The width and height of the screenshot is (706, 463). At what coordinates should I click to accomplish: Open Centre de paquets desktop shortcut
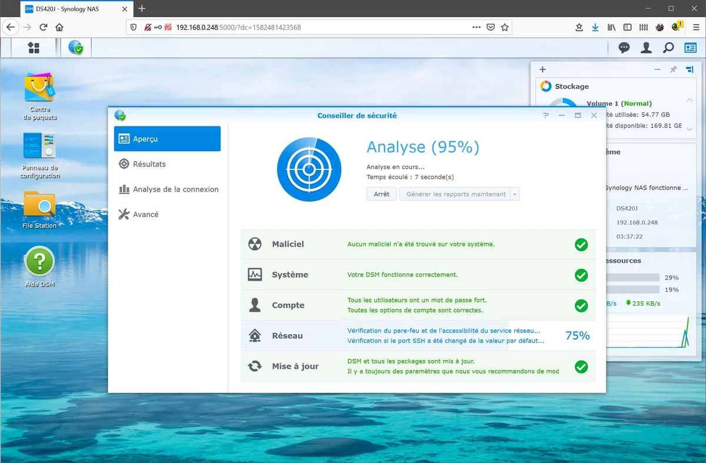point(40,96)
